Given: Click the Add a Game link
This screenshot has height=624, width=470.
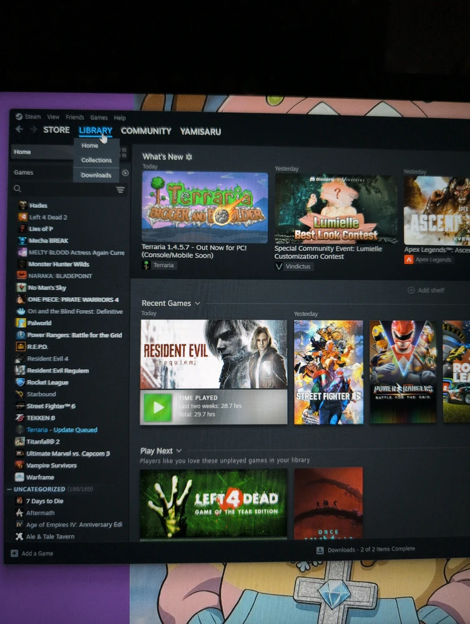Looking at the screenshot, I should tap(37, 553).
